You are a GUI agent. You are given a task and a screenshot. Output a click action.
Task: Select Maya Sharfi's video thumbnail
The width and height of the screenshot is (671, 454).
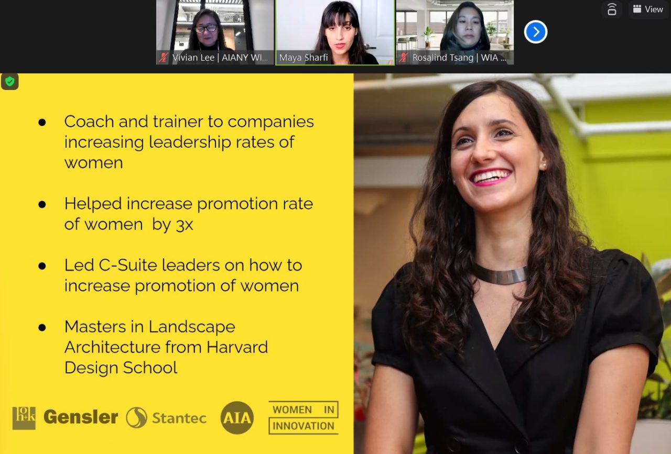coord(335,32)
